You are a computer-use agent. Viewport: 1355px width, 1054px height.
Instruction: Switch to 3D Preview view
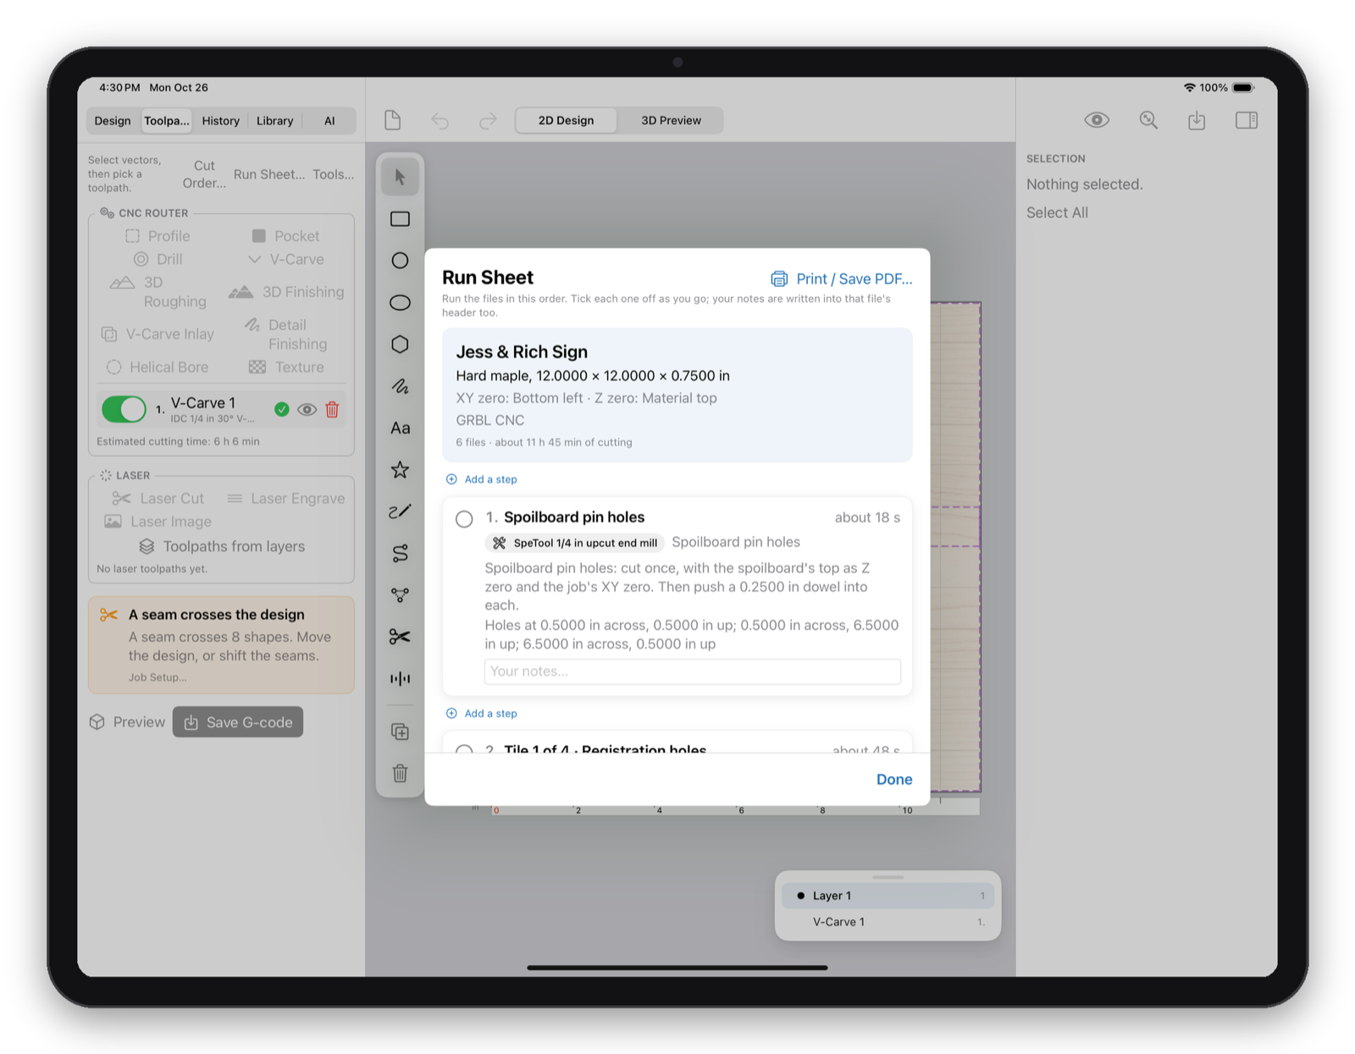pyautogui.click(x=671, y=120)
